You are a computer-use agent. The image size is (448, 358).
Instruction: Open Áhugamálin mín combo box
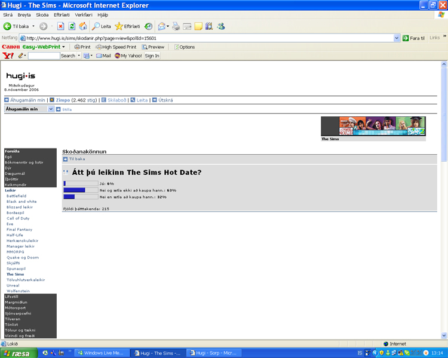pos(29,109)
